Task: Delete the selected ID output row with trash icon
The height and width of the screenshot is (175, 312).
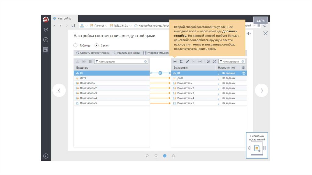Action: pos(243,73)
